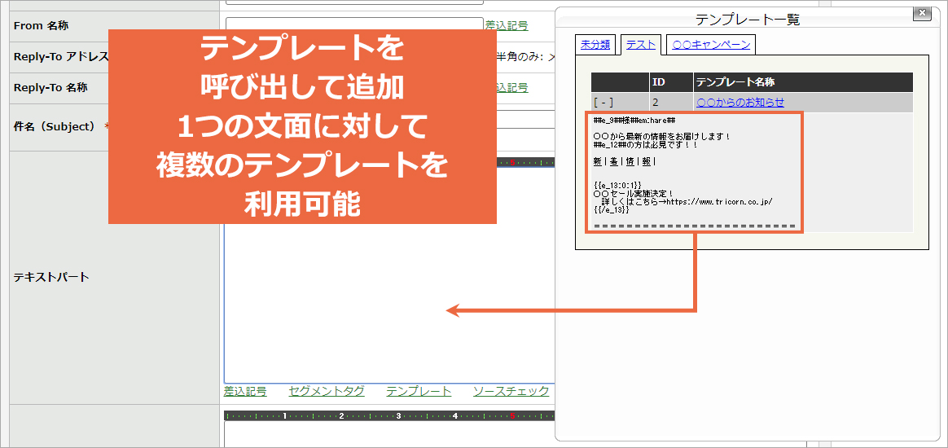The width and height of the screenshot is (948, 448).
Task: Click the テキストパート label
Action: click(x=51, y=278)
